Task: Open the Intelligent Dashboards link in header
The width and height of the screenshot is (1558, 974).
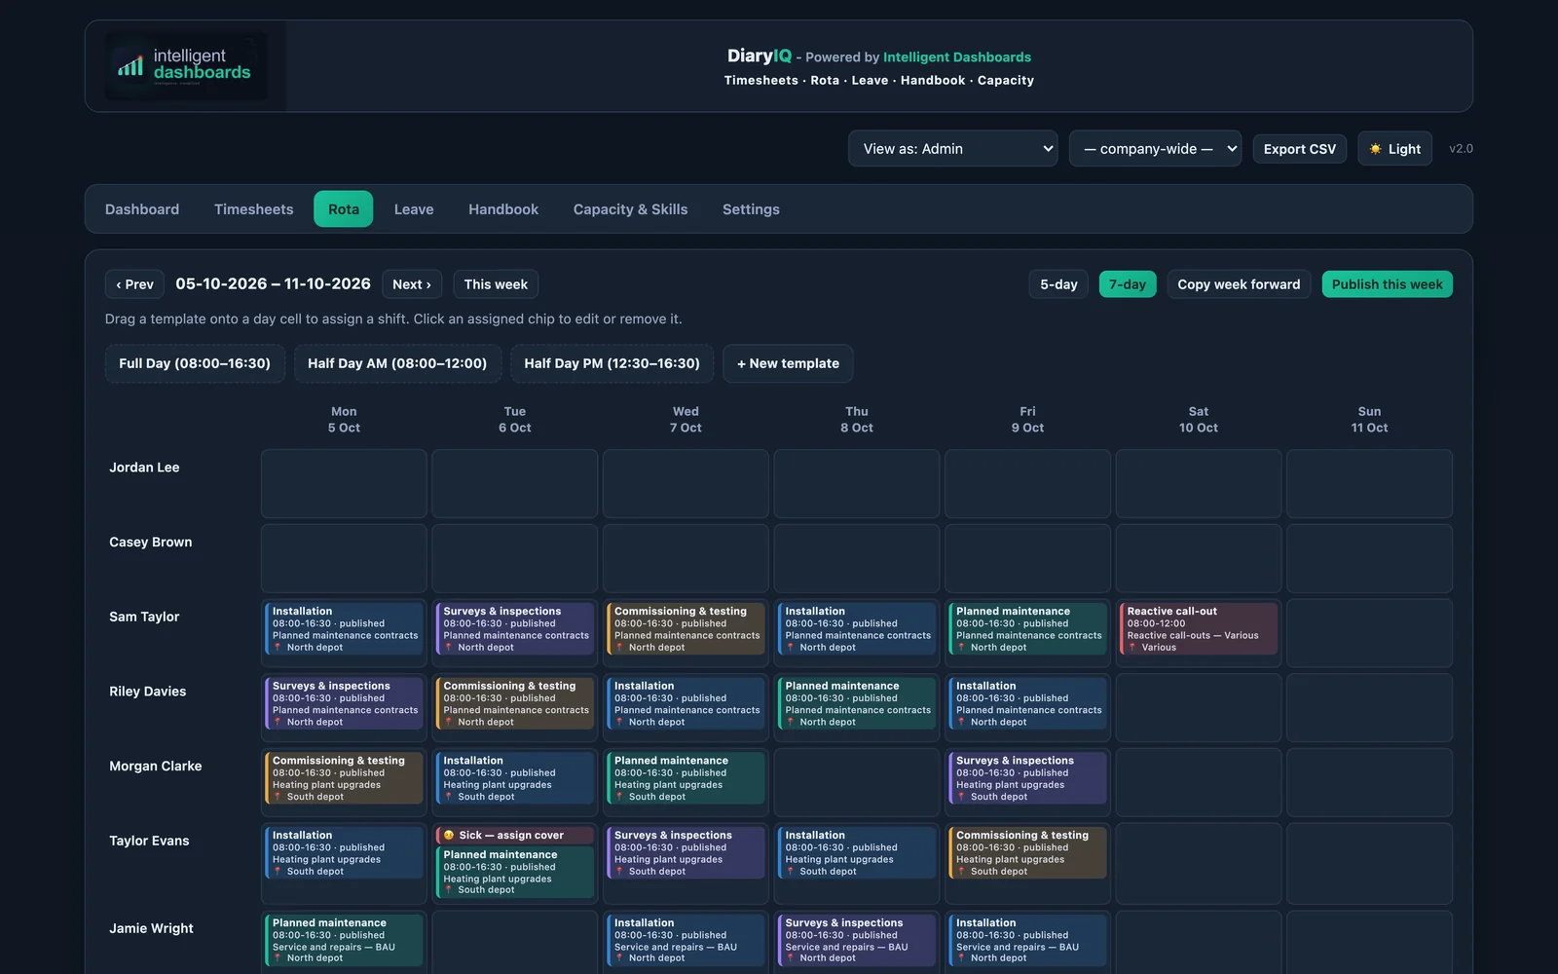Action: [956, 57]
